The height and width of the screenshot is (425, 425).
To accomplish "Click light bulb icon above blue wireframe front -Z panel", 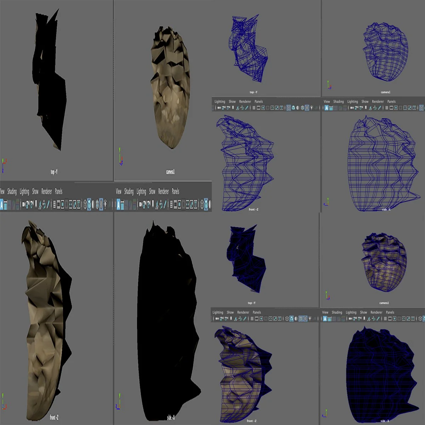I will point(311,108).
